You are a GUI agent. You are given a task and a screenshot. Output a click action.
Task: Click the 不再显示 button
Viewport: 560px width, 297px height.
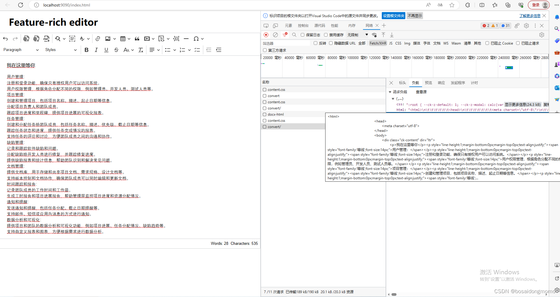(x=415, y=16)
